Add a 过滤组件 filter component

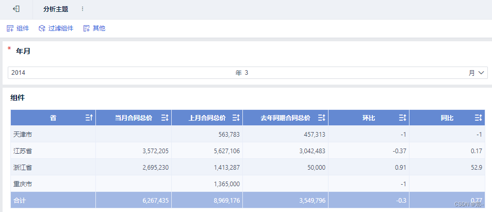tap(56, 28)
